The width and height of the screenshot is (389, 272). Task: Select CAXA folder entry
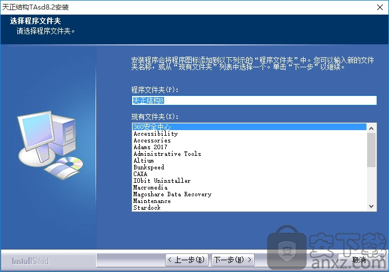[249, 174]
